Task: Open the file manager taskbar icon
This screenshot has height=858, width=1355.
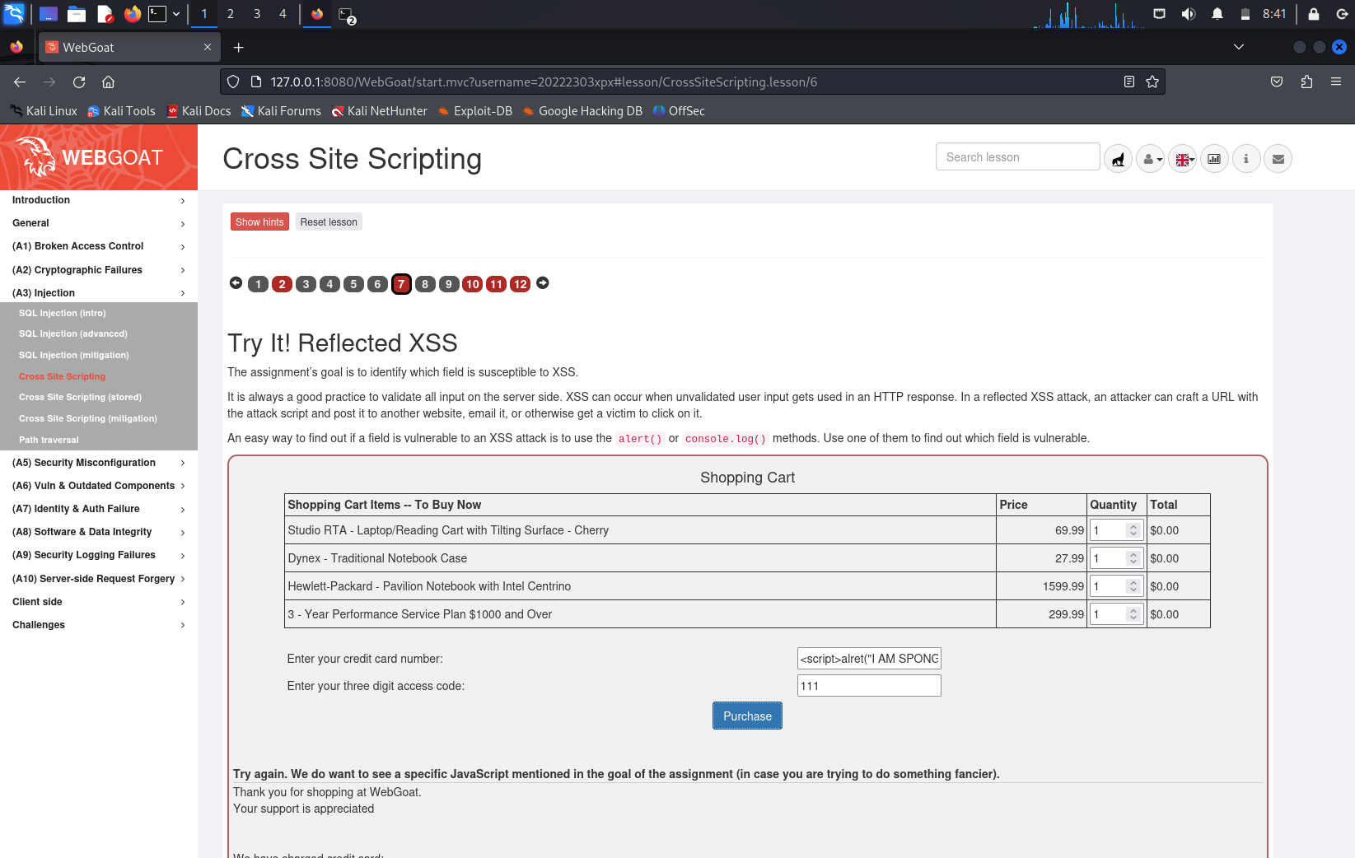Action: [77, 14]
